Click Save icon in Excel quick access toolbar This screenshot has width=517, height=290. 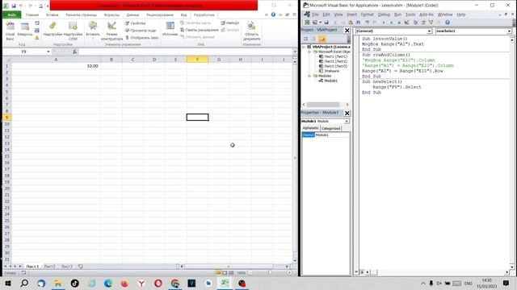point(14,6)
